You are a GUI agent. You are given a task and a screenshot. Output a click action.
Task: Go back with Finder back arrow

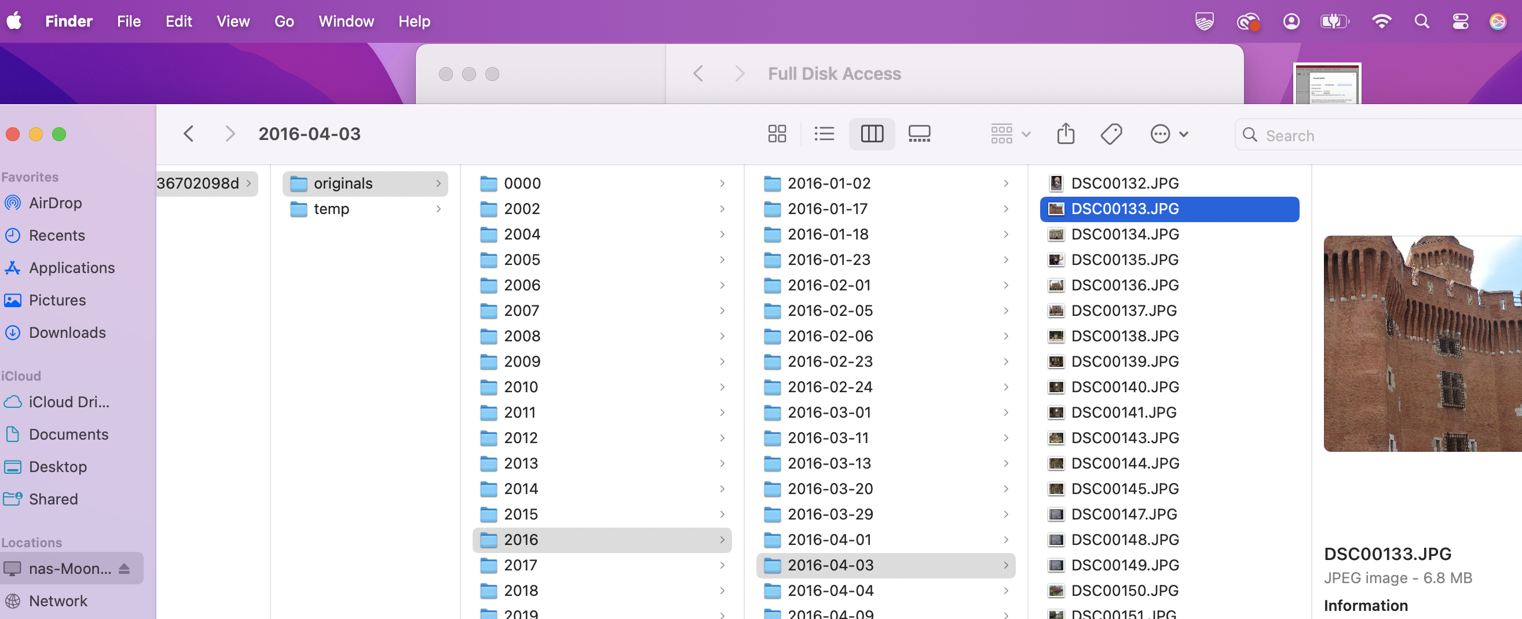click(188, 134)
